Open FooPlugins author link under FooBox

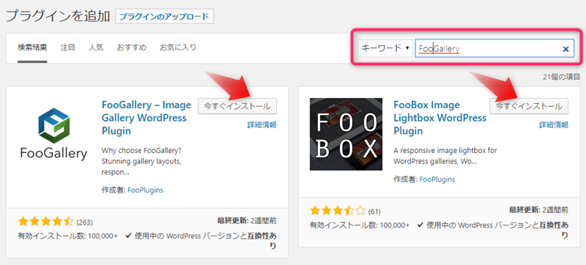(437, 179)
